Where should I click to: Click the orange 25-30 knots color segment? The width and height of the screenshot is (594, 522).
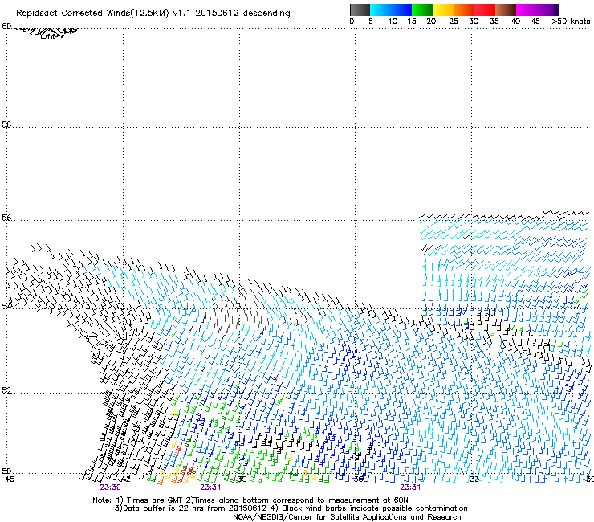click(x=463, y=10)
